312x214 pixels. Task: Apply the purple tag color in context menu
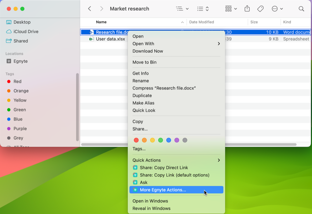[x=177, y=140]
